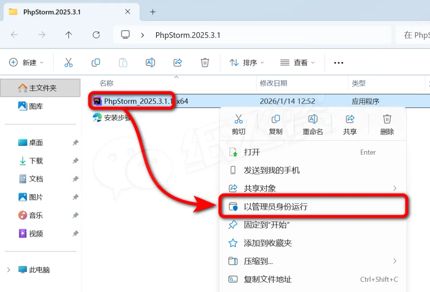The image size is (430, 292).
Task: Click the PC monitor icon in address bar
Action: pos(125,35)
